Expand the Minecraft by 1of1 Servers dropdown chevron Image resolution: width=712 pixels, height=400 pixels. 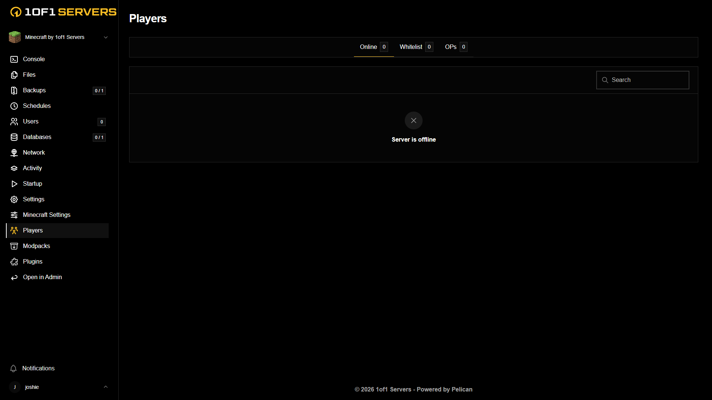(x=106, y=37)
